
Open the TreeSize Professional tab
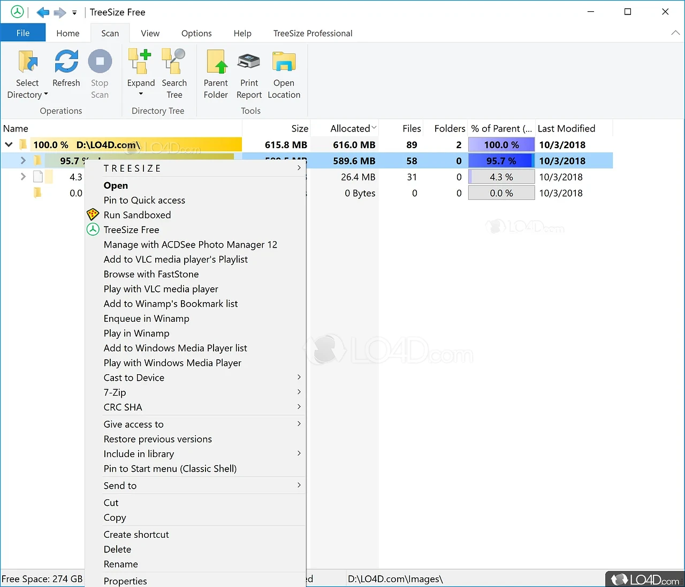313,33
